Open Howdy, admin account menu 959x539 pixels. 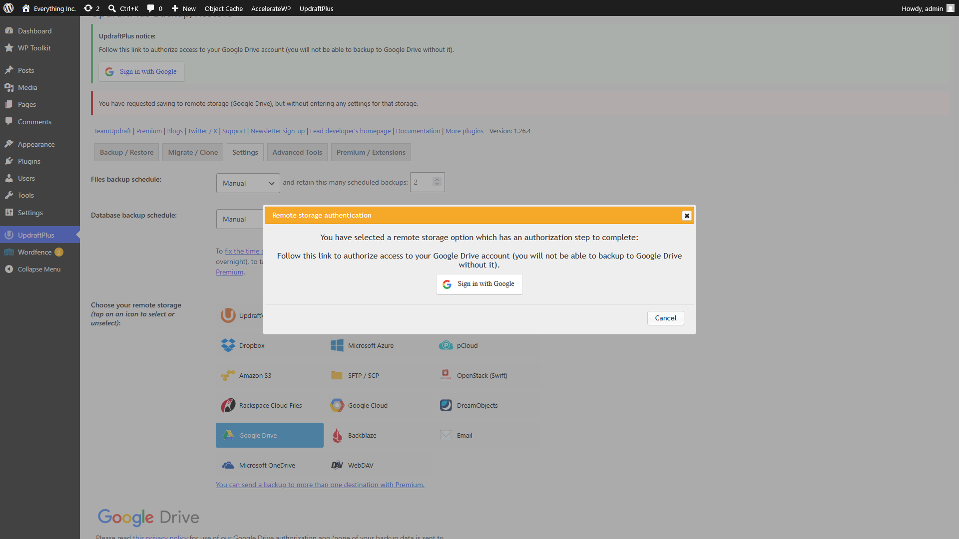tap(928, 8)
